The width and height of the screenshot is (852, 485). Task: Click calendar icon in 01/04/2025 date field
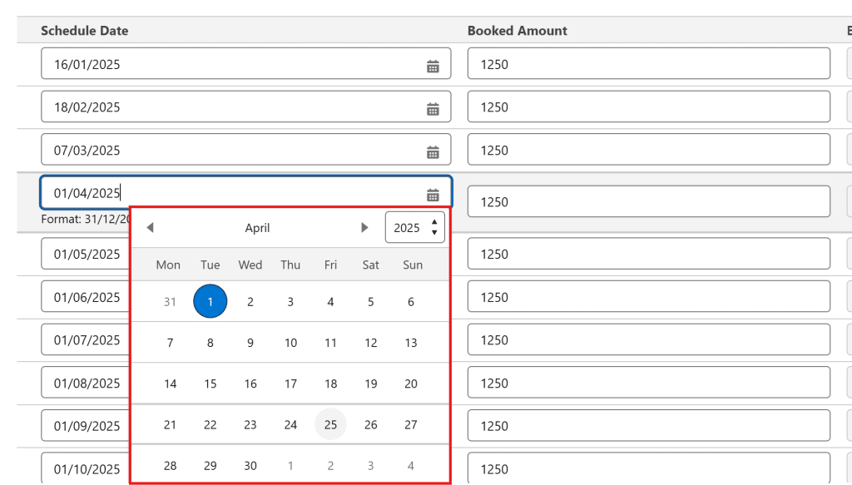433,195
